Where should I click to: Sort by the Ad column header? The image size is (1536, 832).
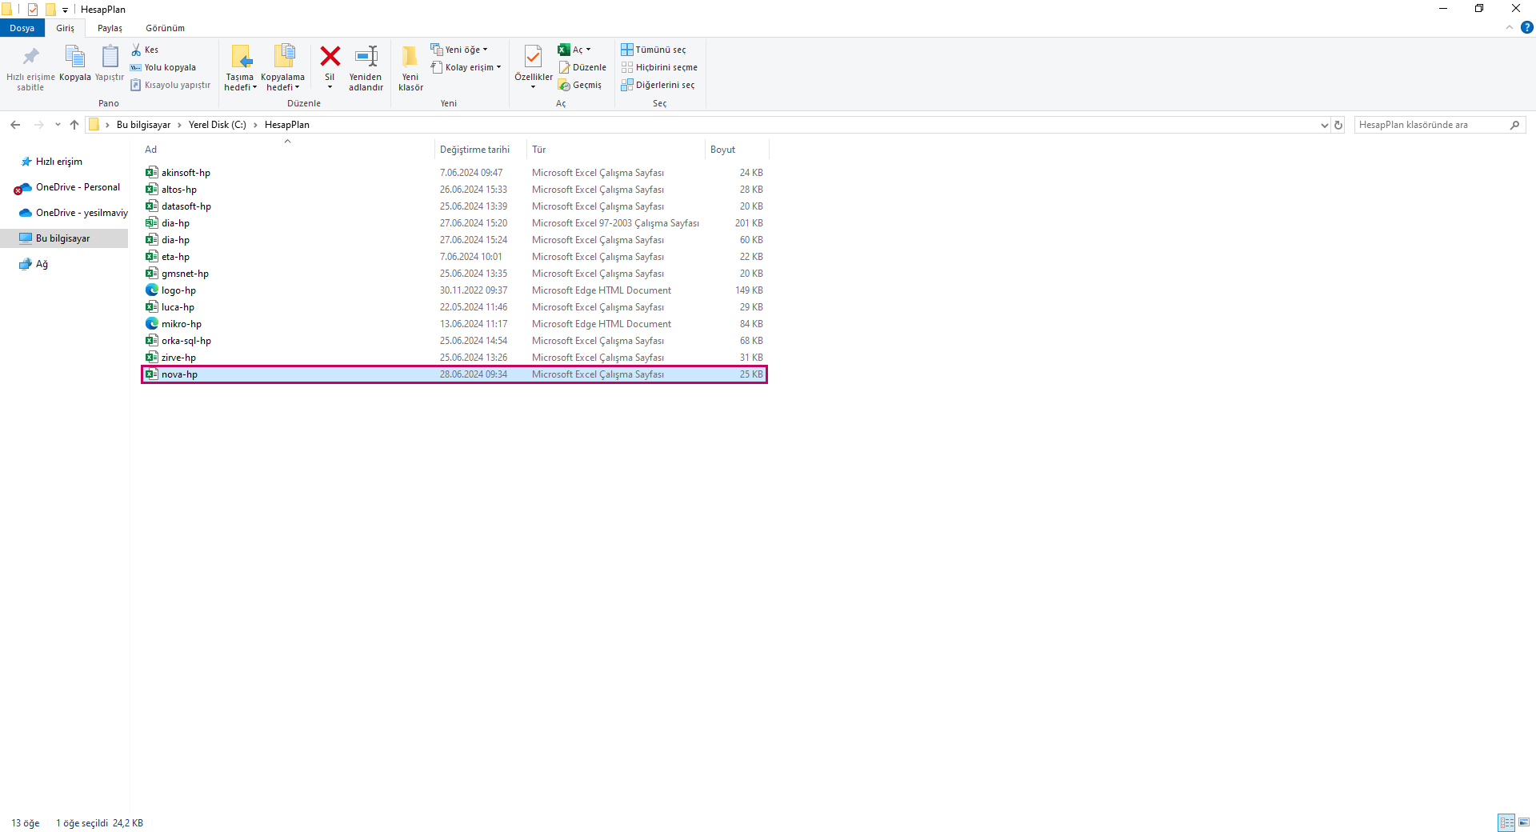pyautogui.click(x=288, y=150)
